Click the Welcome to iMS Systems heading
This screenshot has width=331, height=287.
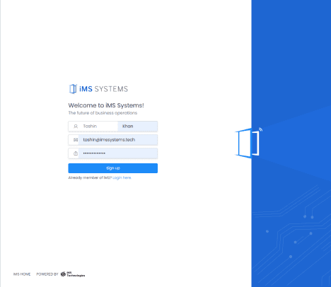(x=106, y=105)
